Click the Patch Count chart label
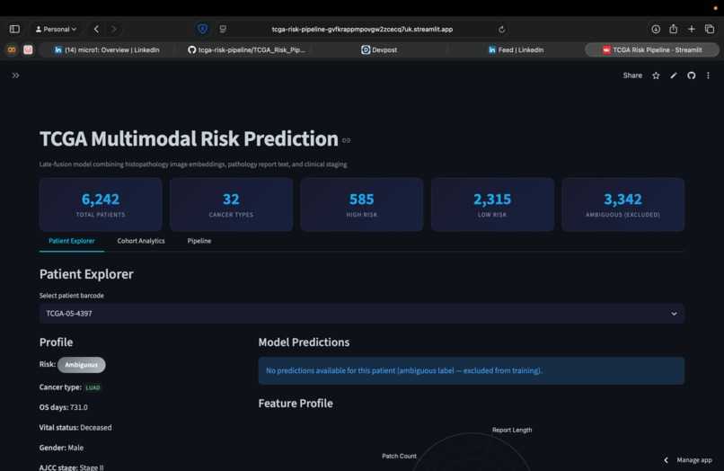Image resolution: width=724 pixels, height=471 pixels. click(x=399, y=456)
